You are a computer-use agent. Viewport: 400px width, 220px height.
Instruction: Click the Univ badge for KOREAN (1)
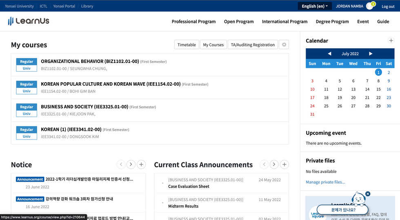27,137
